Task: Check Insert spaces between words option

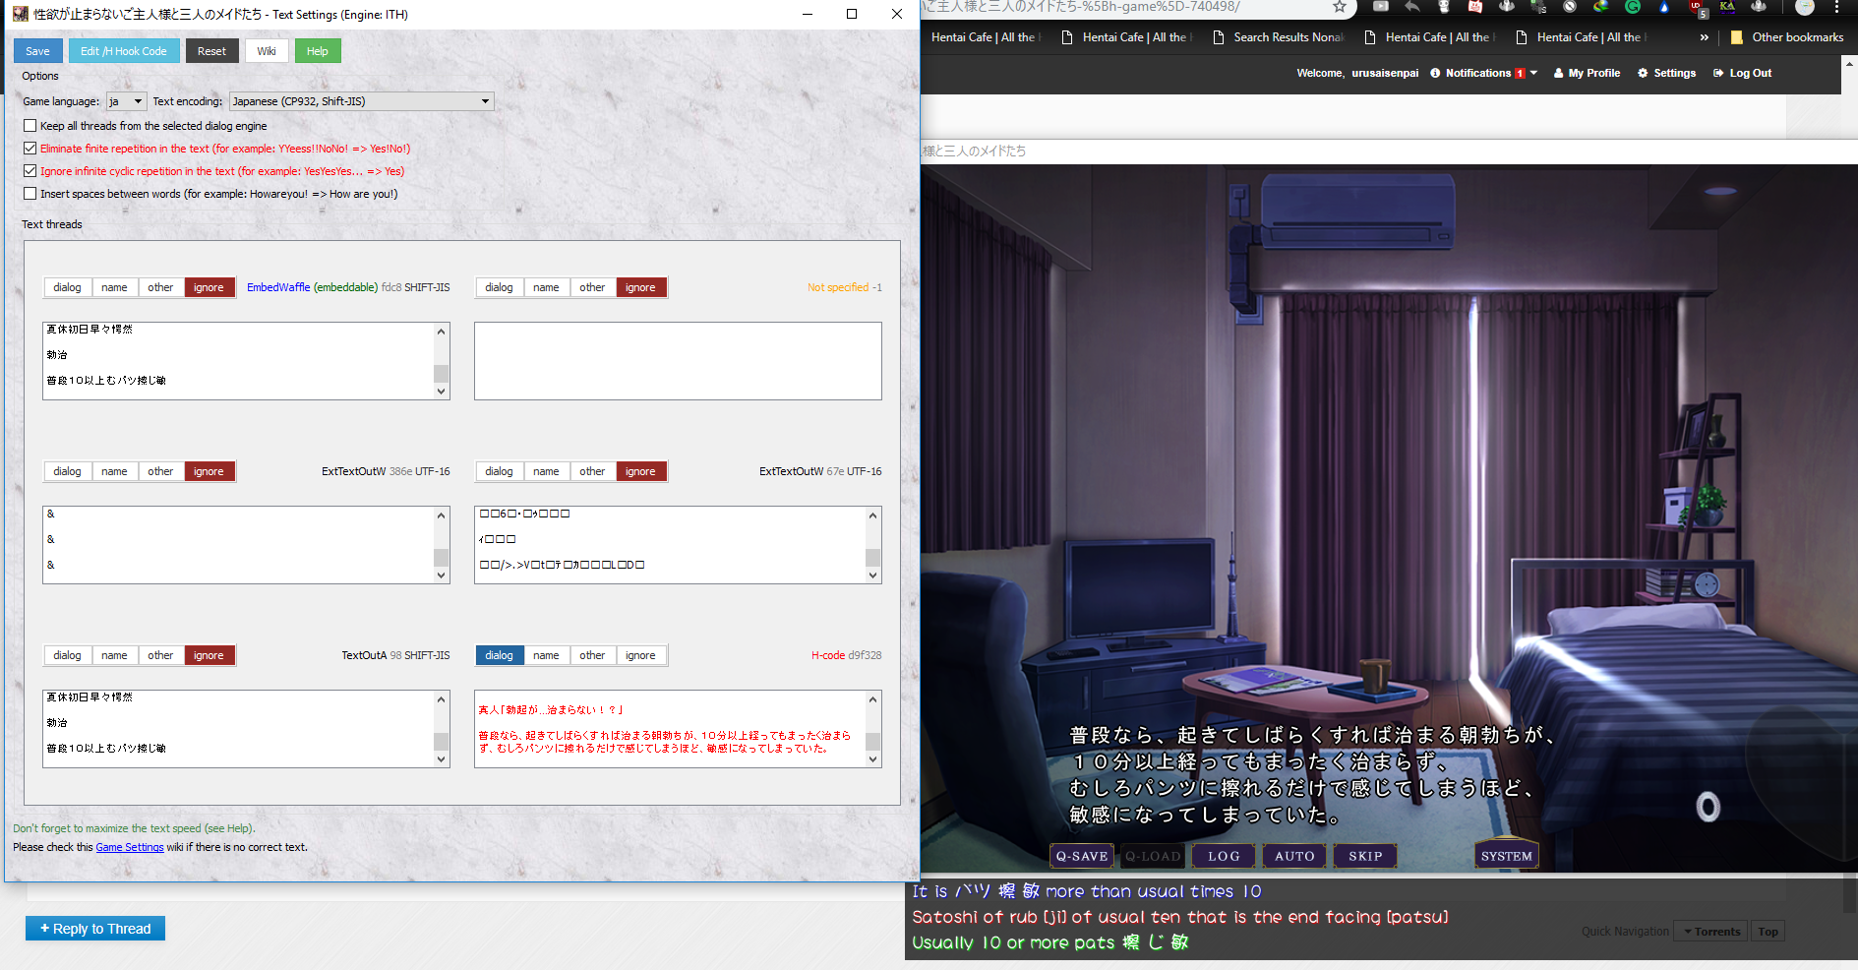Action: click(x=30, y=194)
